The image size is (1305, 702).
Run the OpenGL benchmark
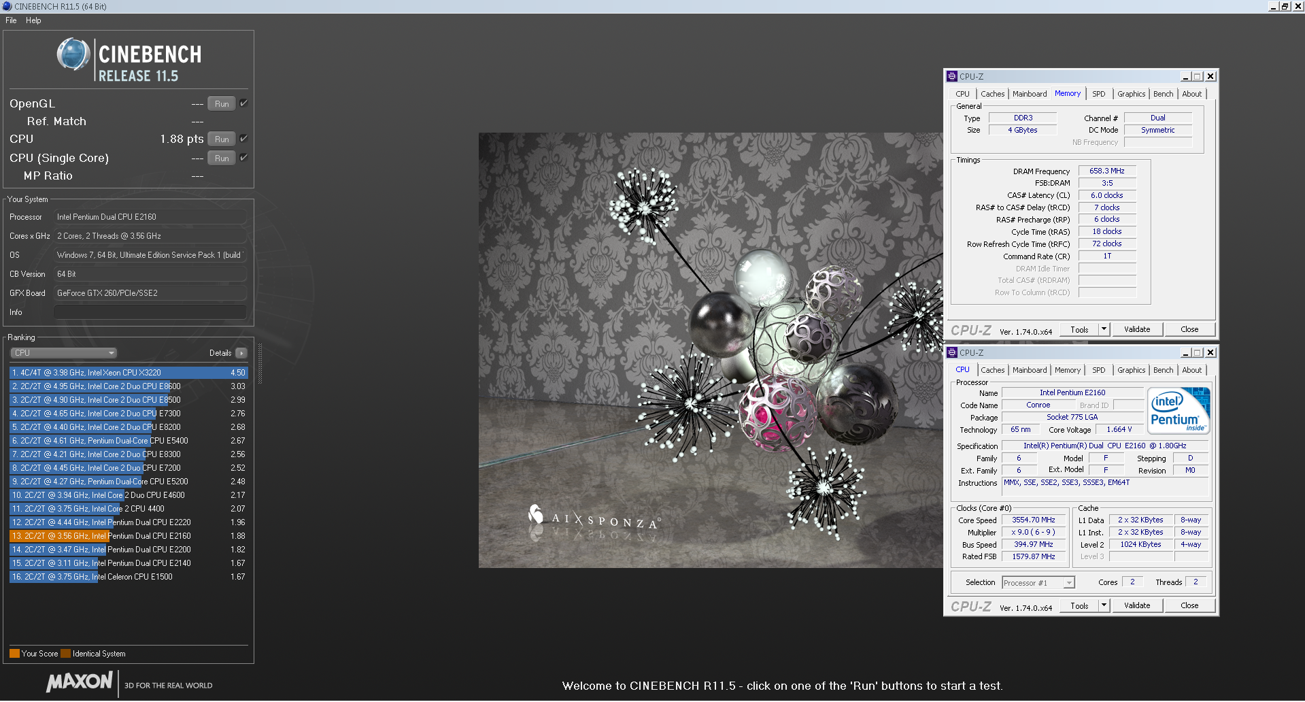click(x=222, y=104)
